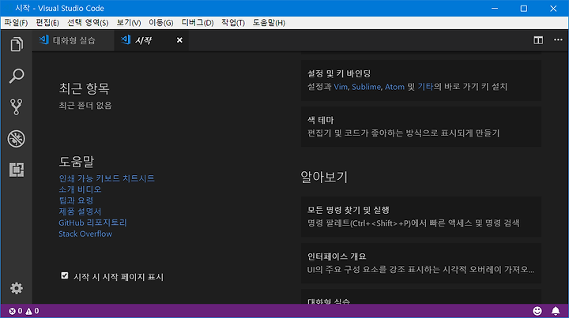Viewport: 569px width, 318px height.
Task: Open the 색 테마 card
Action: tap(421, 127)
